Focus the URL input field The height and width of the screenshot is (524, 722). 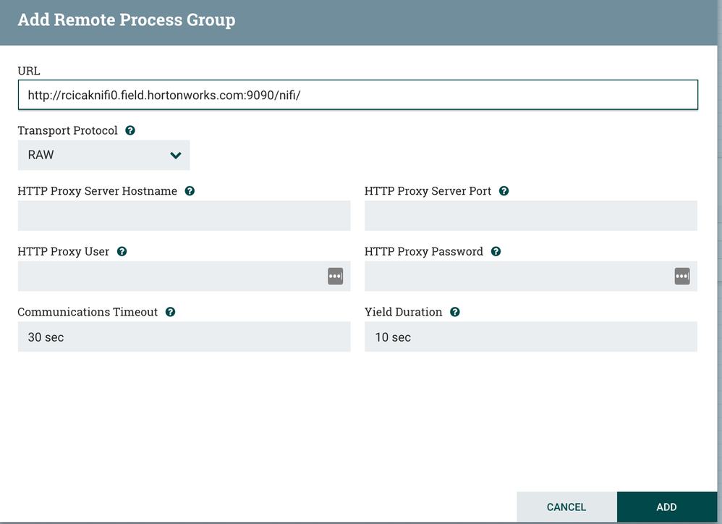pos(357,95)
